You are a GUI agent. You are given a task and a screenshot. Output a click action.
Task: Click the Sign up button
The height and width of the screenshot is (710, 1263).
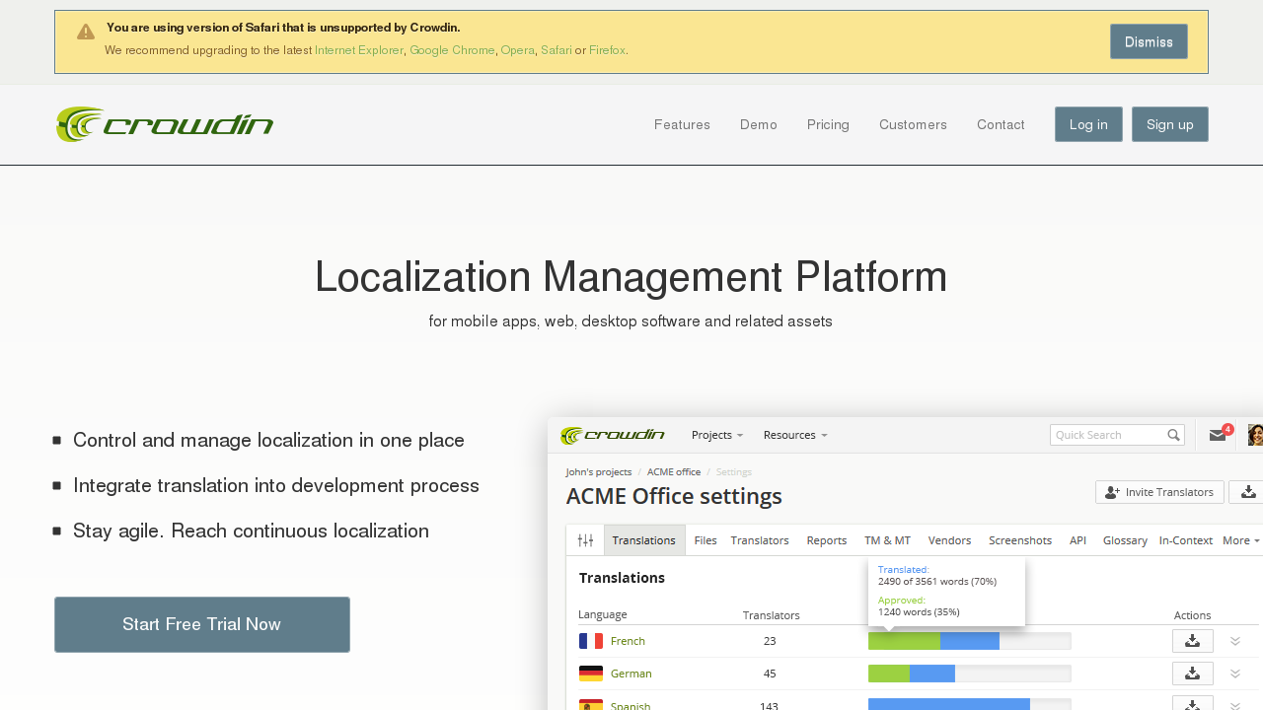coord(1170,124)
